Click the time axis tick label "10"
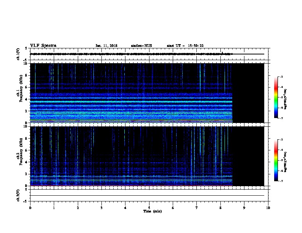 pos(268,208)
